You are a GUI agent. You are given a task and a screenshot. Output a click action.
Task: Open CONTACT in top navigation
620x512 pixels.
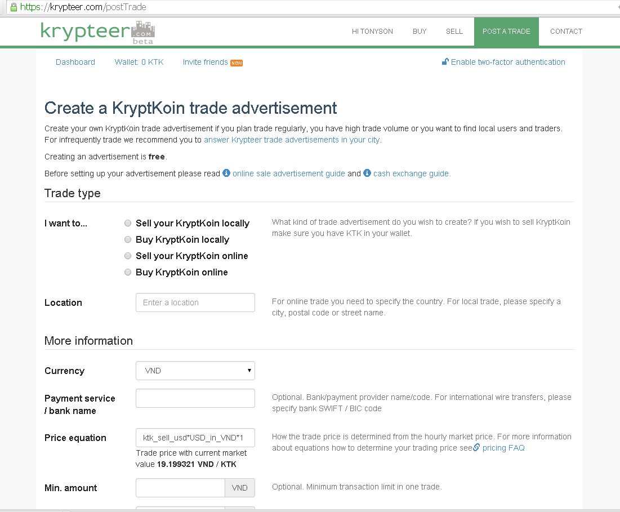[567, 32]
